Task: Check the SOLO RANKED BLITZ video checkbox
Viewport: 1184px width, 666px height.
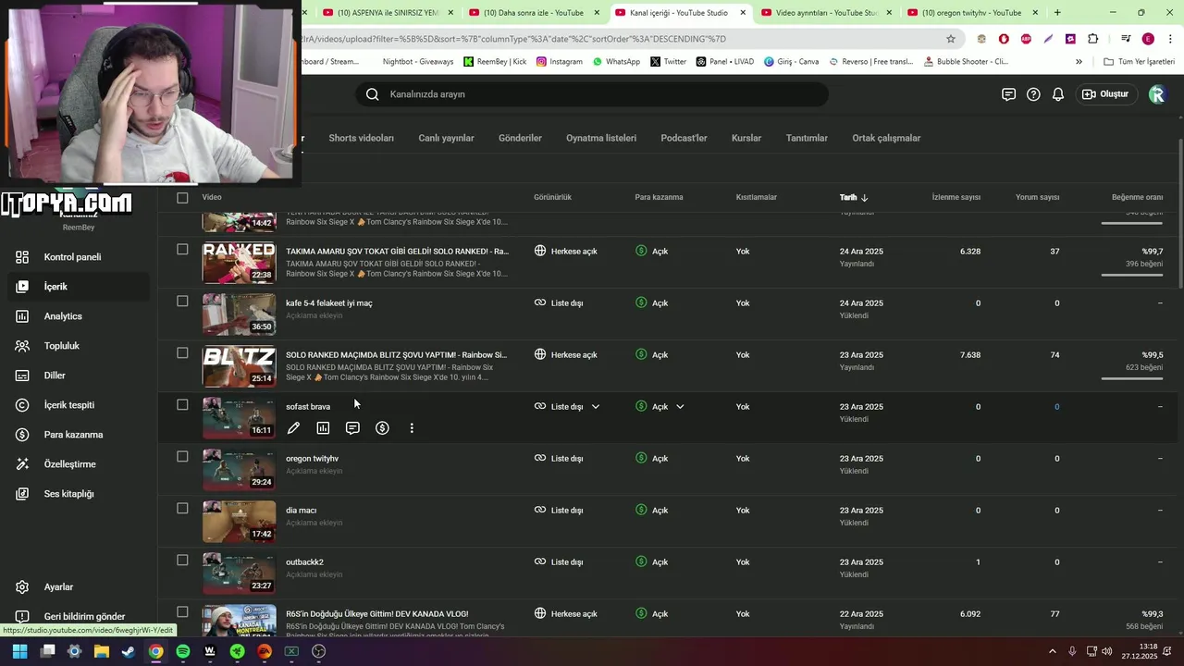Action: [182, 353]
